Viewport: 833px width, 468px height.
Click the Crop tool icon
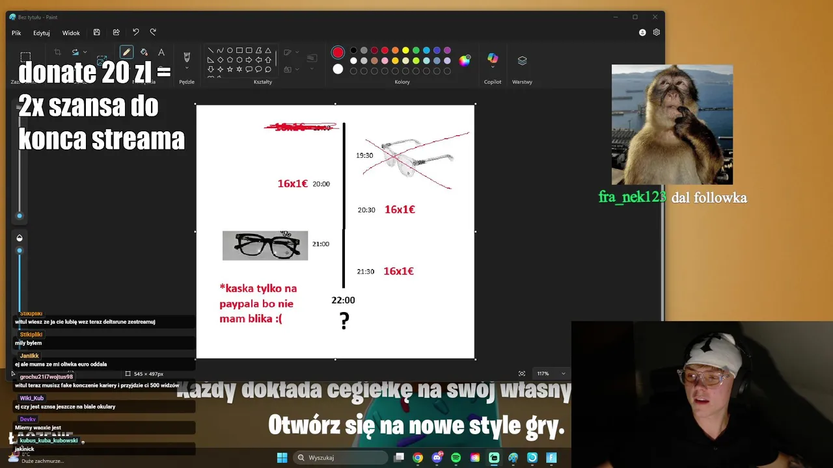click(x=57, y=52)
